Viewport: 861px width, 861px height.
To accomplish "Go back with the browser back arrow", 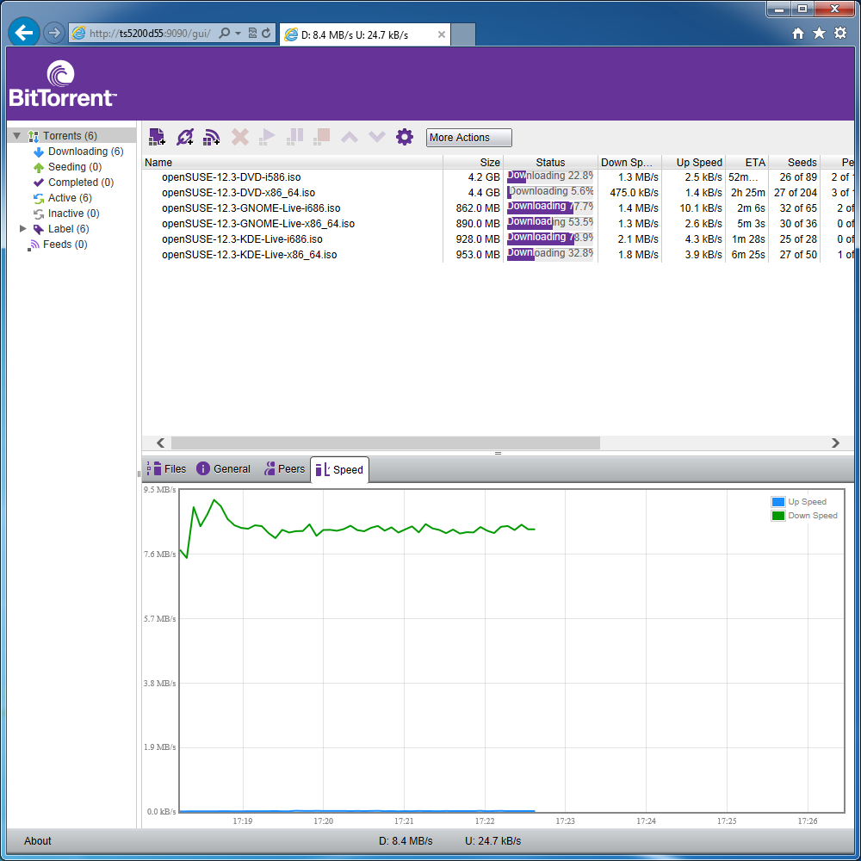I will click(23, 33).
